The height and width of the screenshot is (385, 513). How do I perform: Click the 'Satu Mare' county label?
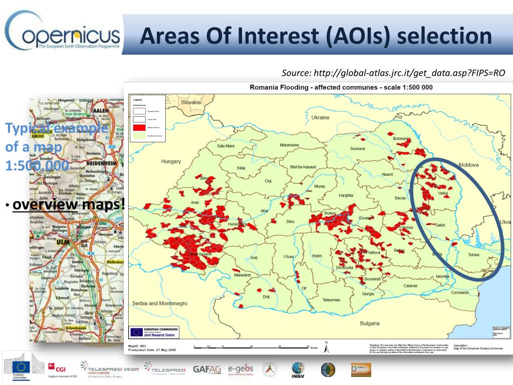226,146
